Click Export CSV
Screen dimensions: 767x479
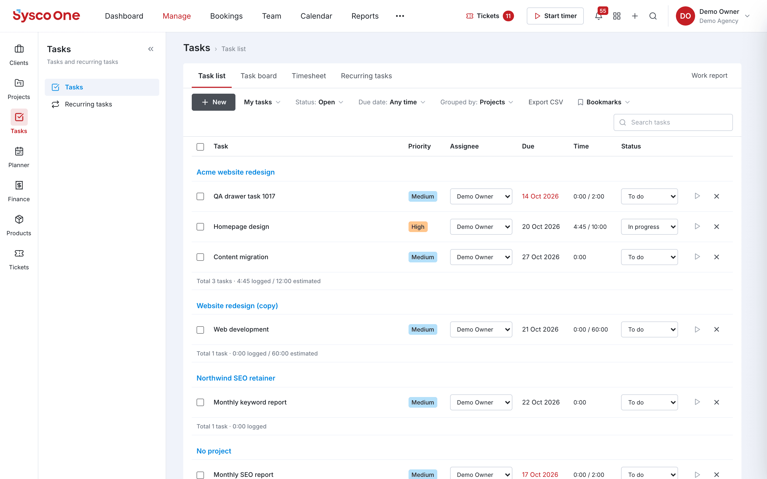(x=545, y=102)
